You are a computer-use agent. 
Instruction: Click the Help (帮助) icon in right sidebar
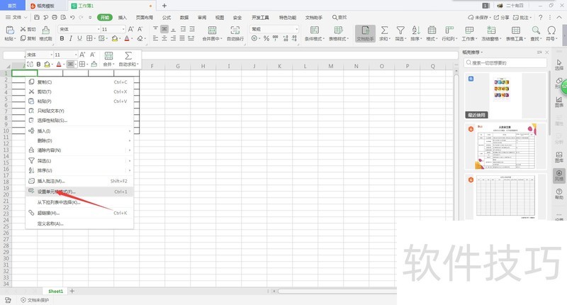tap(559, 193)
